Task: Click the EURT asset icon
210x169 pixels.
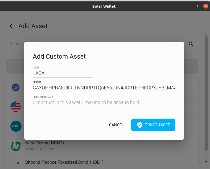Action: 16,126
